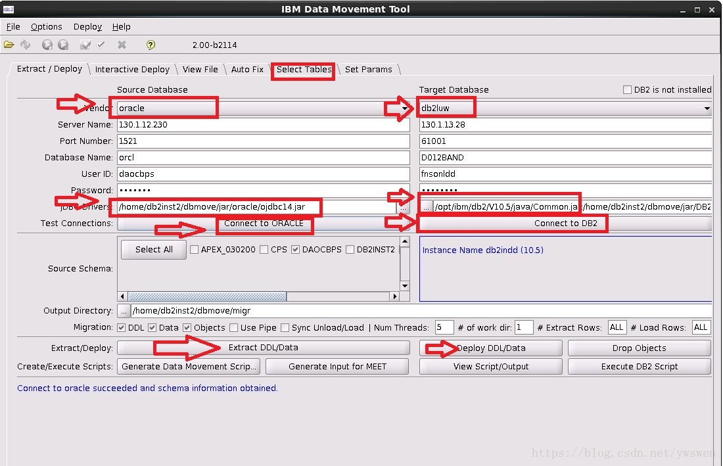
Task: Click the source User ID field daocbps
Action: (x=264, y=174)
